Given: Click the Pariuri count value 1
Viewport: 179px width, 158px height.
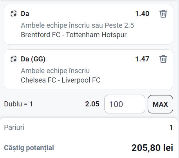Looking at the screenshot, I should tap(171, 127).
